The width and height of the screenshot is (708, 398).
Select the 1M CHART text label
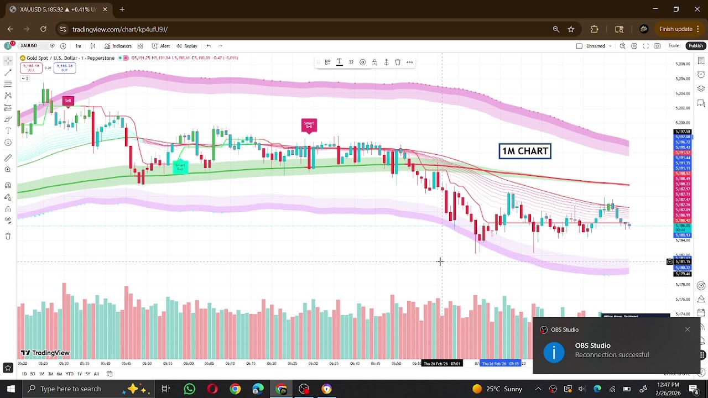(x=525, y=151)
